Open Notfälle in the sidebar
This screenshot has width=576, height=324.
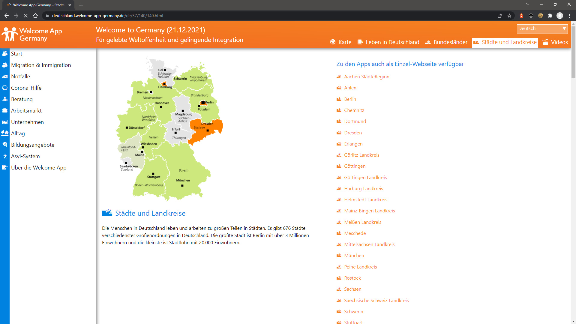click(x=20, y=76)
